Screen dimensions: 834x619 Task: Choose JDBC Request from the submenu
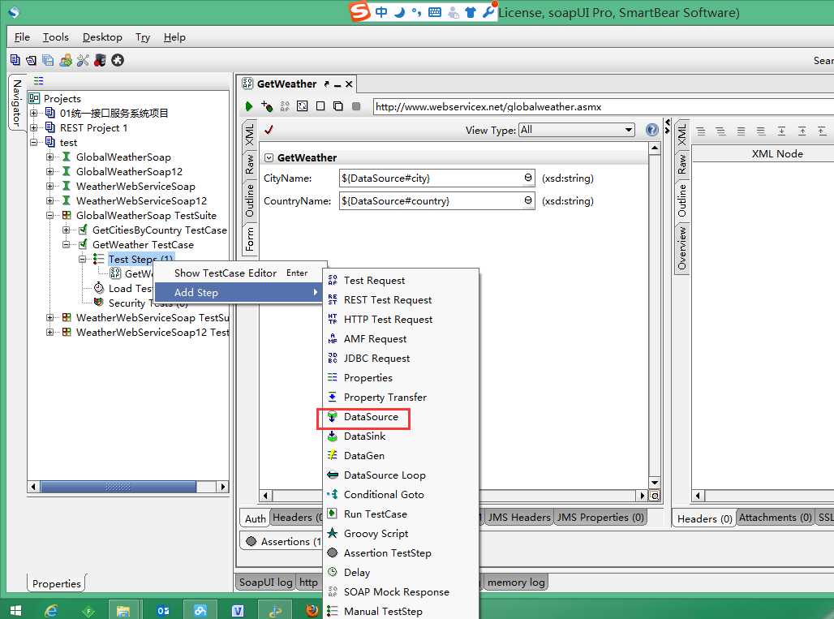coord(376,359)
